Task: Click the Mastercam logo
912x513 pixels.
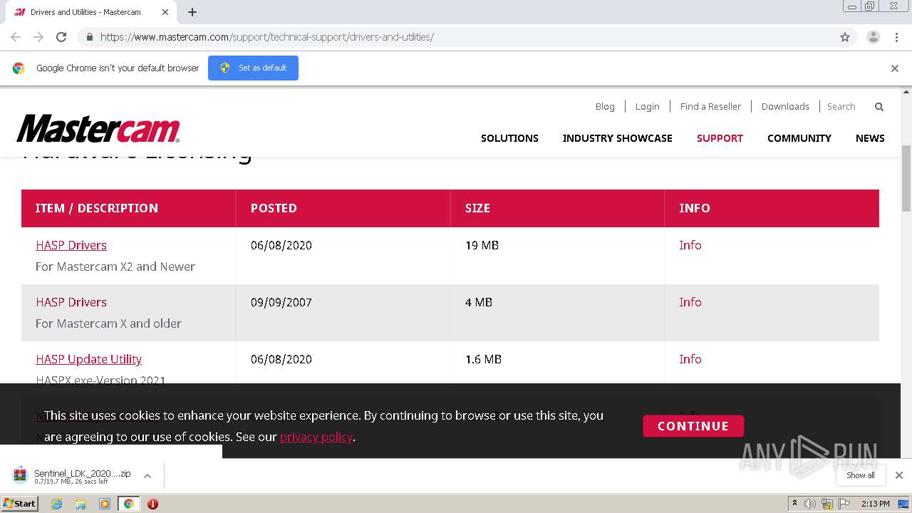Action: 98,129
